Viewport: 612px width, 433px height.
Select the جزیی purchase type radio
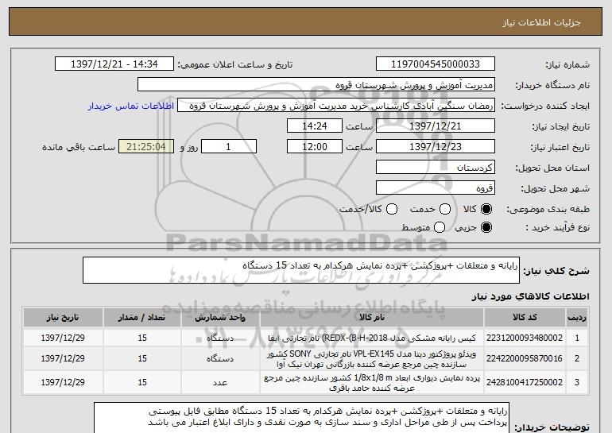tap(486, 227)
